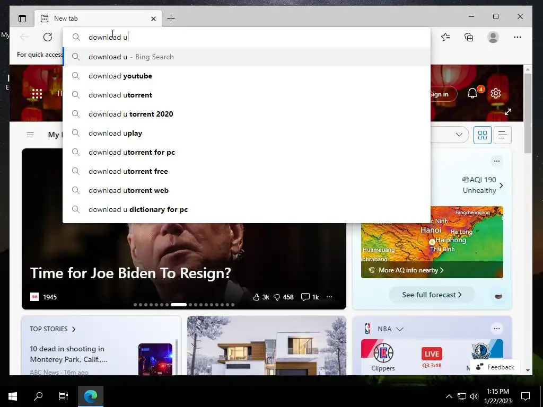Select download utorrent free suggestion
543x407 pixels.
point(247,171)
